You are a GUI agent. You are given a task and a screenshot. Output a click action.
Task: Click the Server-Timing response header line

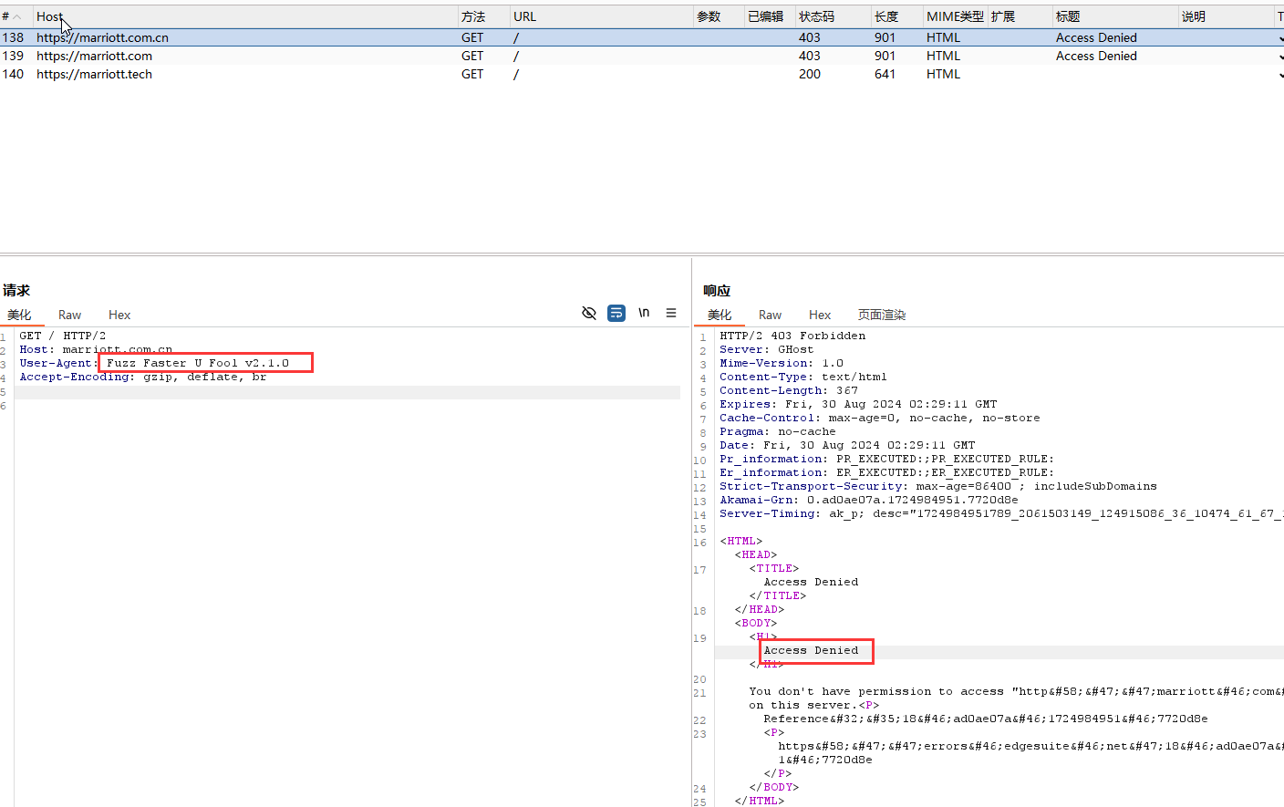(1001, 513)
